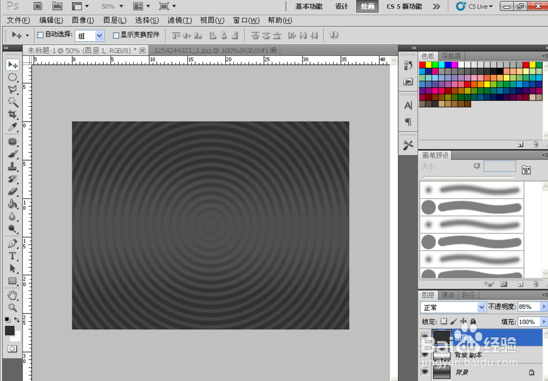Hide the 背景 副本 layer
The image size is (548, 381).
tap(425, 355)
